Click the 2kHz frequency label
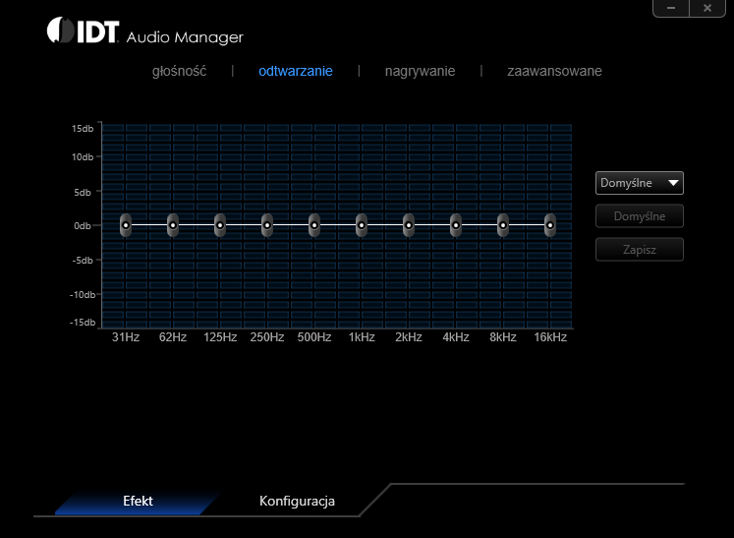 pyautogui.click(x=409, y=337)
